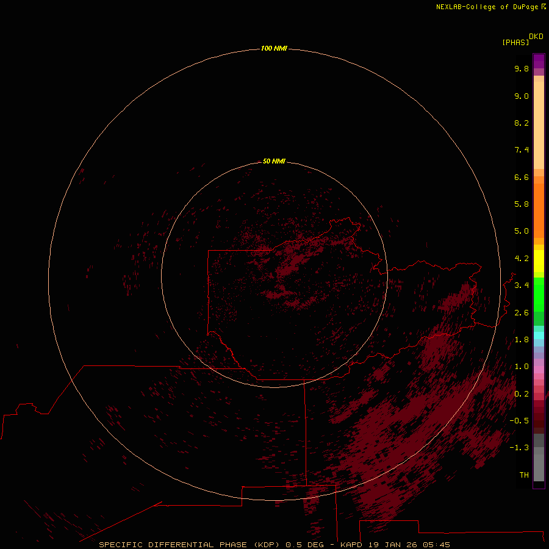The height and width of the screenshot is (549, 549).
Task: Click the 5.8 value on the color scale
Action: click(522, 204)
